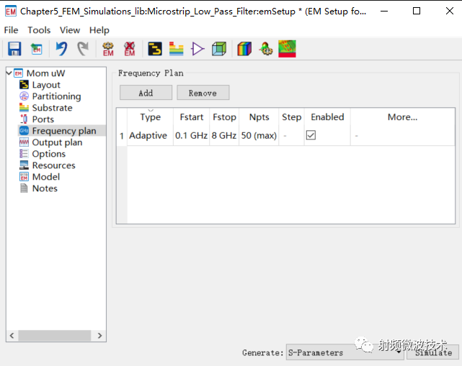The width and height of the screenshot is (462, 366).
Task: Click the Enabled column header
Action: pos(327,117)
